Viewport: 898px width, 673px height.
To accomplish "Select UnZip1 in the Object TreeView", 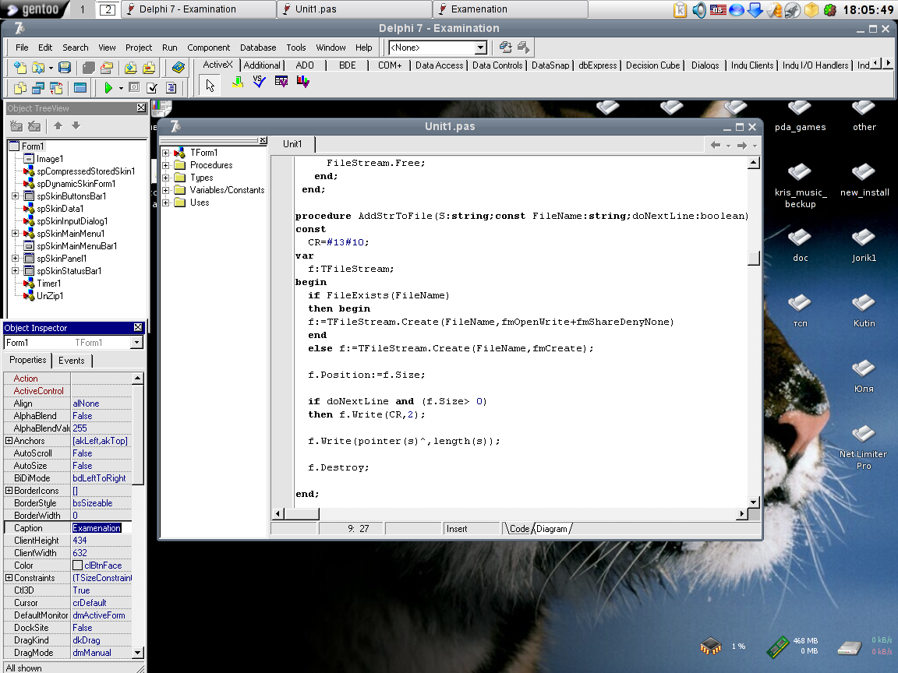I will (50, 296).
